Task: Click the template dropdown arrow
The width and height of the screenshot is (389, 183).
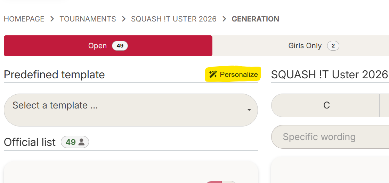Action: (x=249, y=110)
